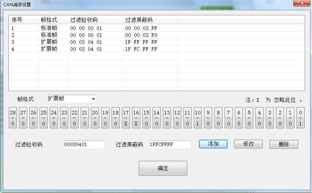Click the 修改 modify button
This screenshot has width=312, height=193.
[x=248, y=144]
